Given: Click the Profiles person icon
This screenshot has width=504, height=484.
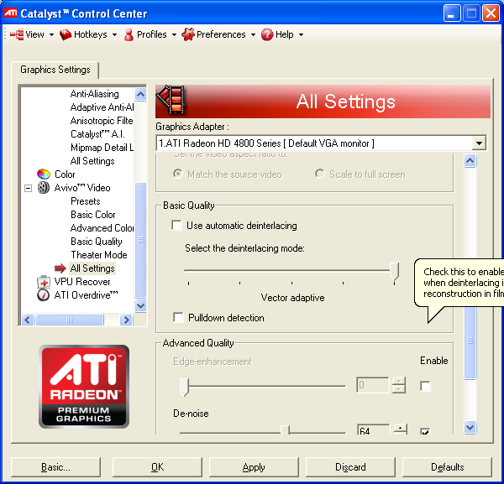Looking at the screenshot, I should coord(129,34).
